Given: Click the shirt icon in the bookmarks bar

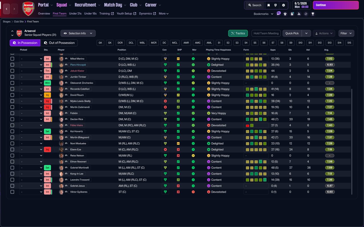Looking at the screenshot, I should coord(285,14).
